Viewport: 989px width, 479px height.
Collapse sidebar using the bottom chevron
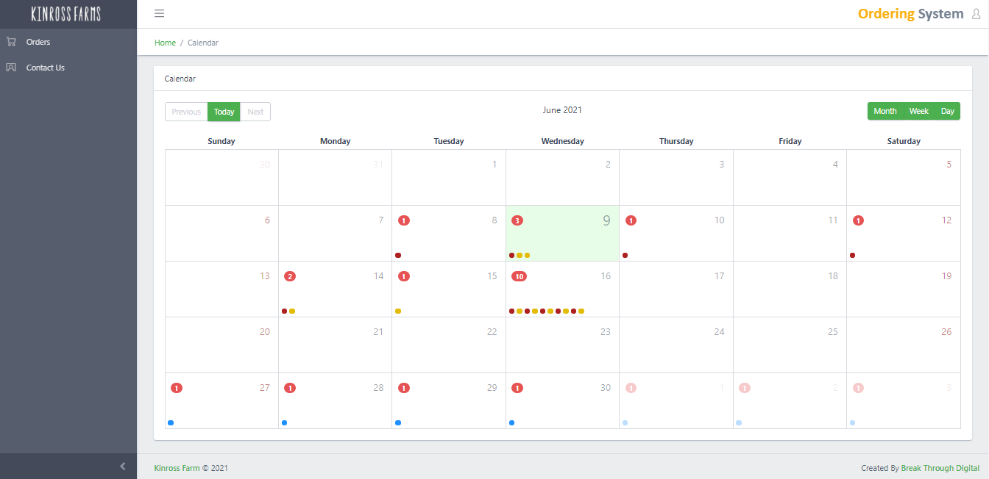coord(123,466)
